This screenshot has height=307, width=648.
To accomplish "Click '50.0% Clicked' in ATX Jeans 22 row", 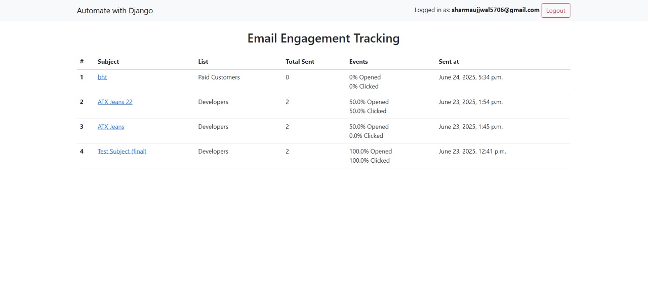I will point(368,111).
